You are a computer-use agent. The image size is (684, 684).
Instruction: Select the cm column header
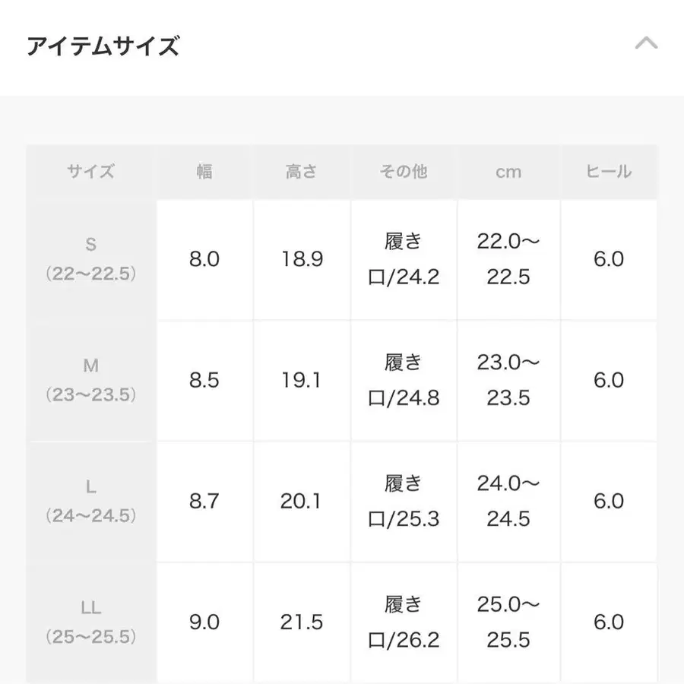(508, 172)
